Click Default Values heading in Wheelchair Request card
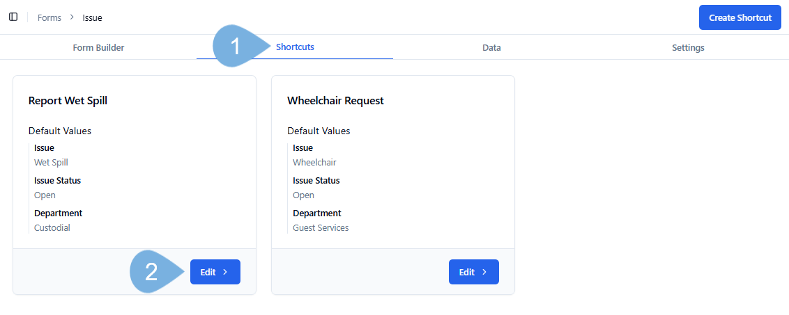This screenshot has height=315, width=789. point(319,131)
